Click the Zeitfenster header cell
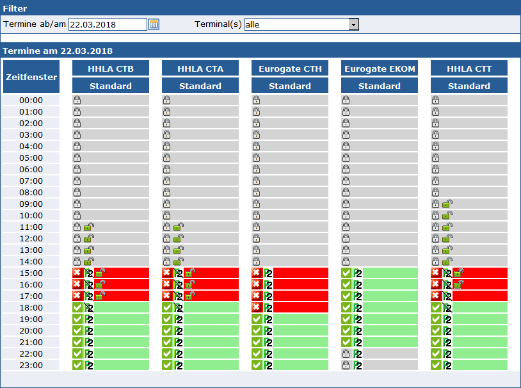Screen dimensions: 521x388 coord(31,77)
